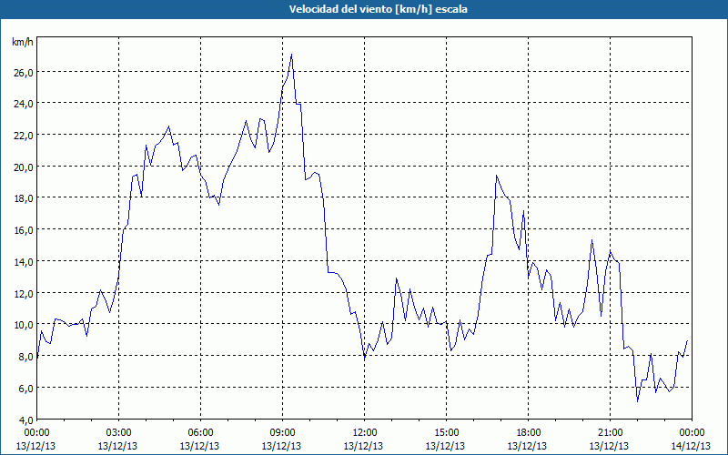Screen dimensions: 728x455
Task: Click the 00:00 14/12/13 time label
Action: pyautogui.click(x=692, y=440)
